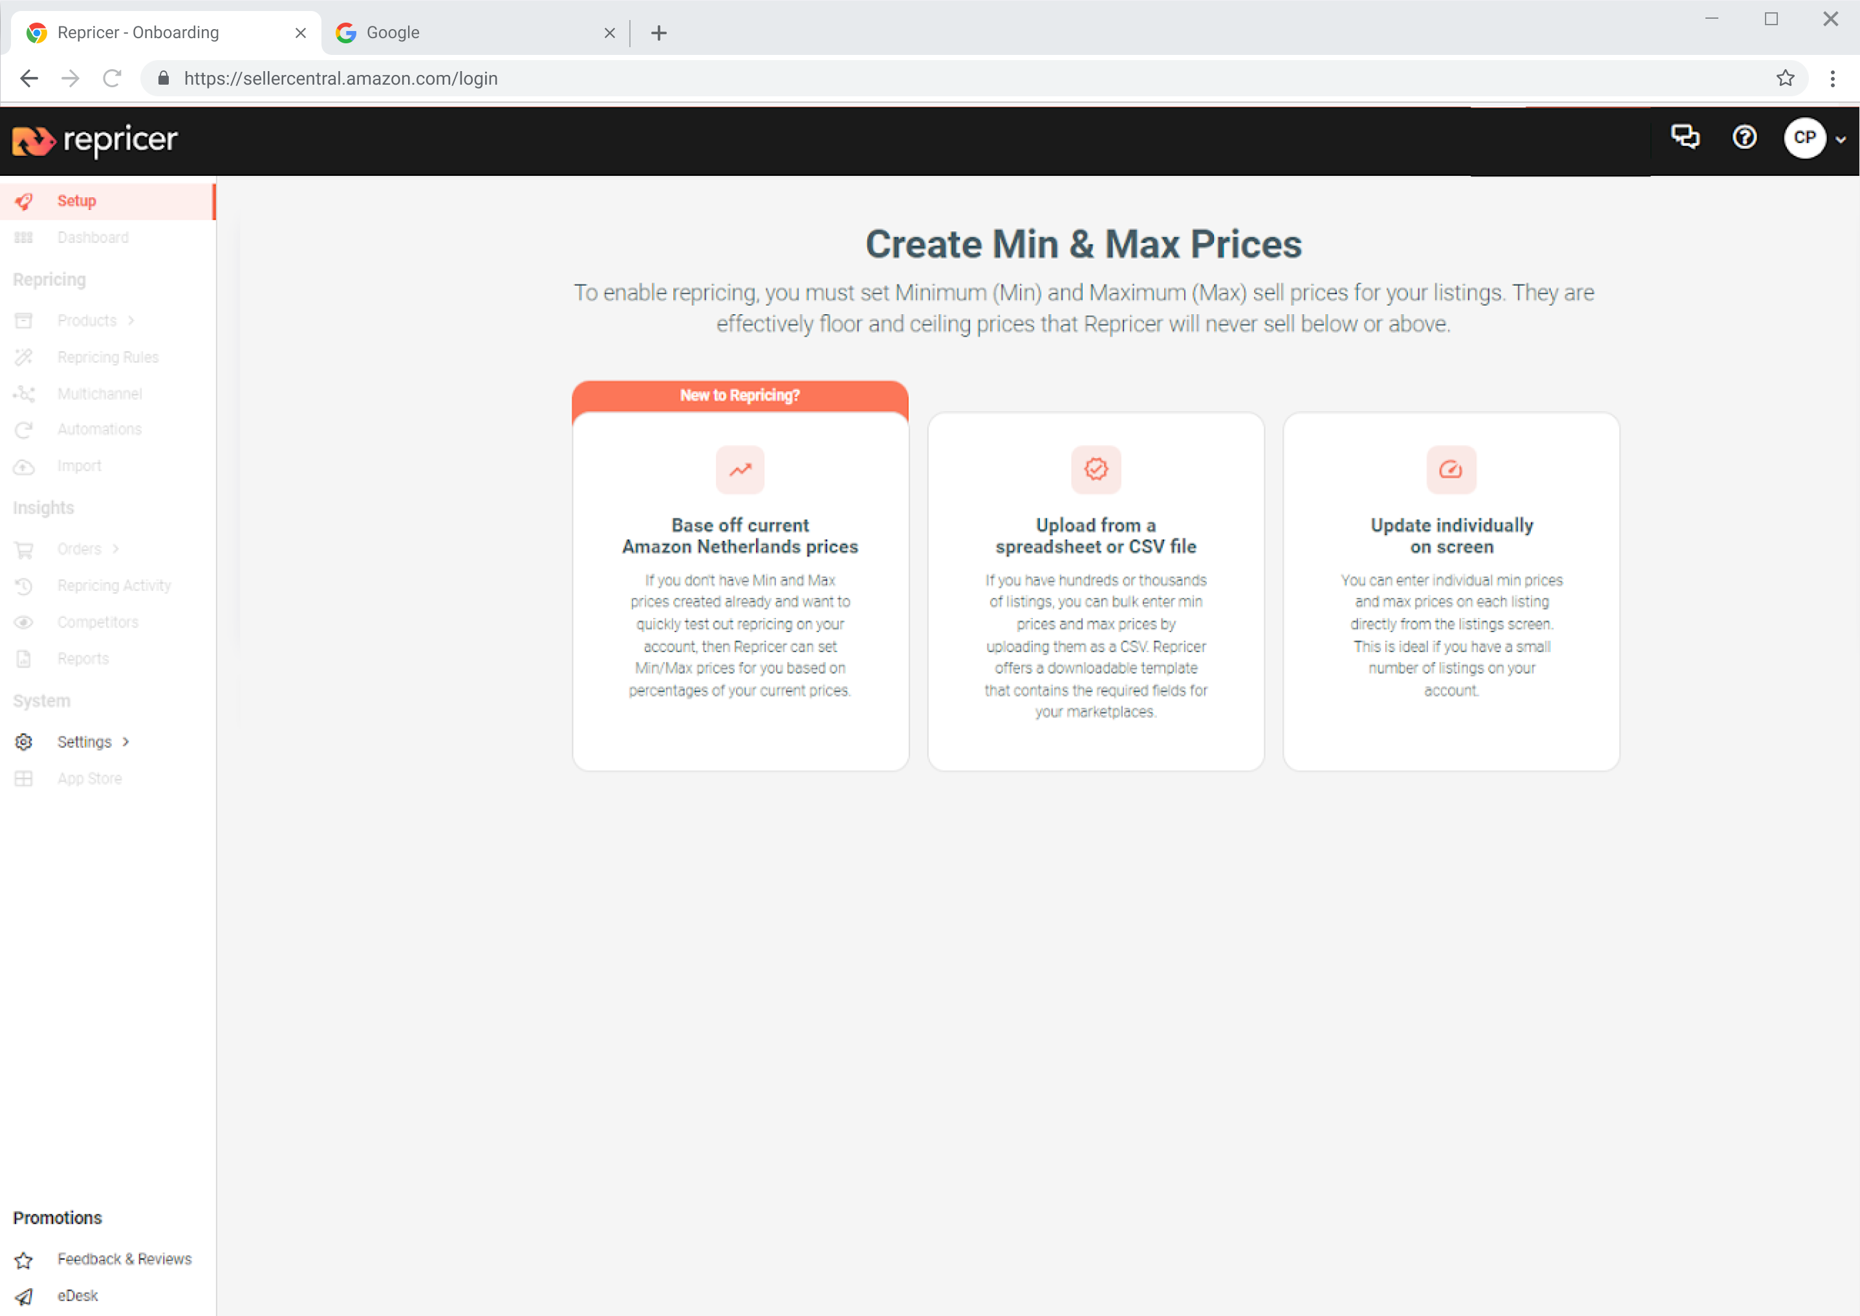Click the Automations refresh icon
Screen dimensions: 1860x1316
[23, 429]
